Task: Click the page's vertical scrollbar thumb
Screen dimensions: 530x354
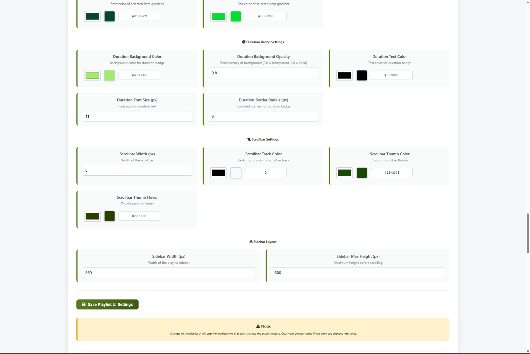Action: coord(527,233)
